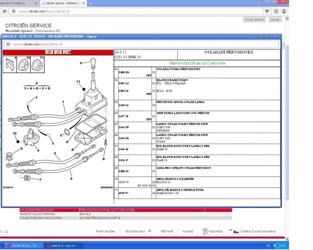Screen dimensions: 313x250
Task: Click the Opustit button
Action: tap(275, 19)
